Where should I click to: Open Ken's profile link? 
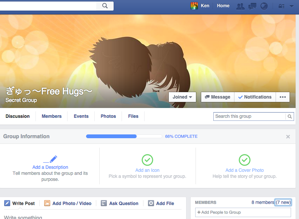point(205,6)
